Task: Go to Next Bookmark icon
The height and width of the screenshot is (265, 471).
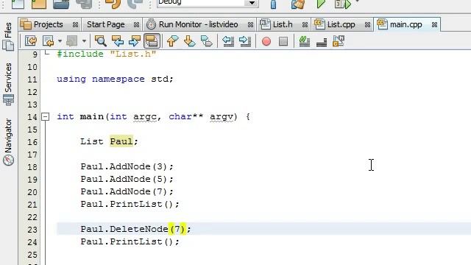Action: pos(189,41)
